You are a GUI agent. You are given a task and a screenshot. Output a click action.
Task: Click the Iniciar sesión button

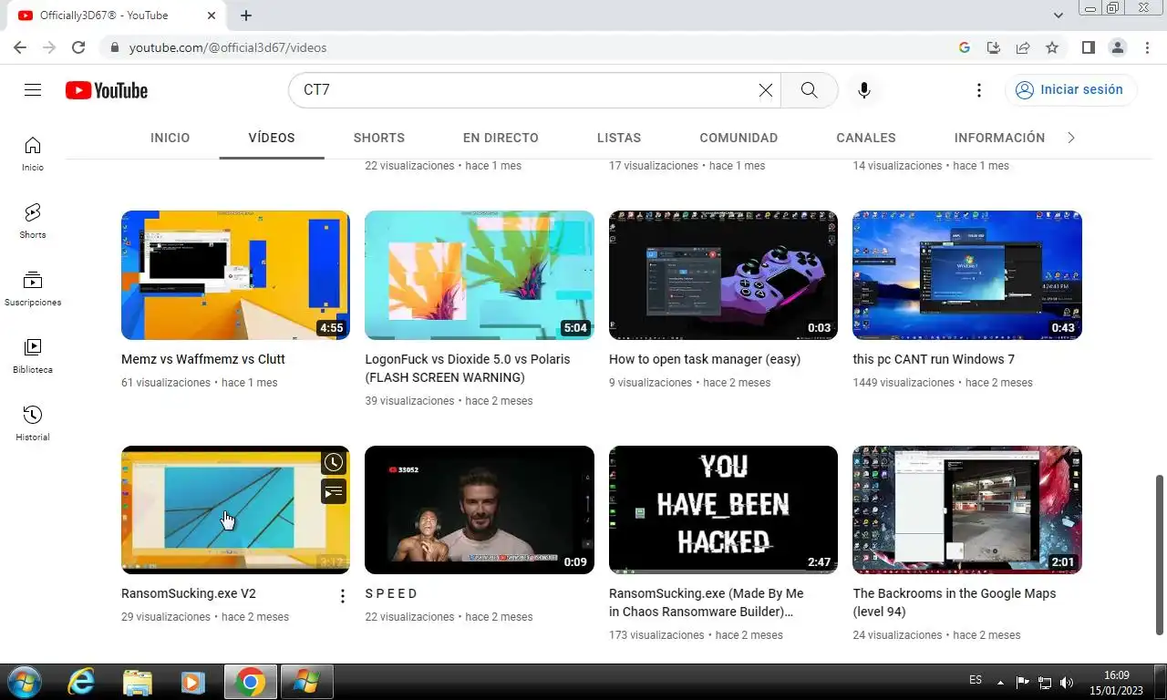click(1071, 89)
